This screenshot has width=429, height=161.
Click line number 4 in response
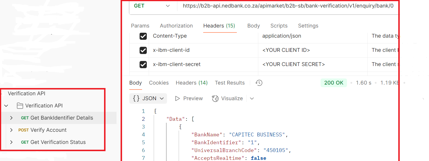click(143, 135)
